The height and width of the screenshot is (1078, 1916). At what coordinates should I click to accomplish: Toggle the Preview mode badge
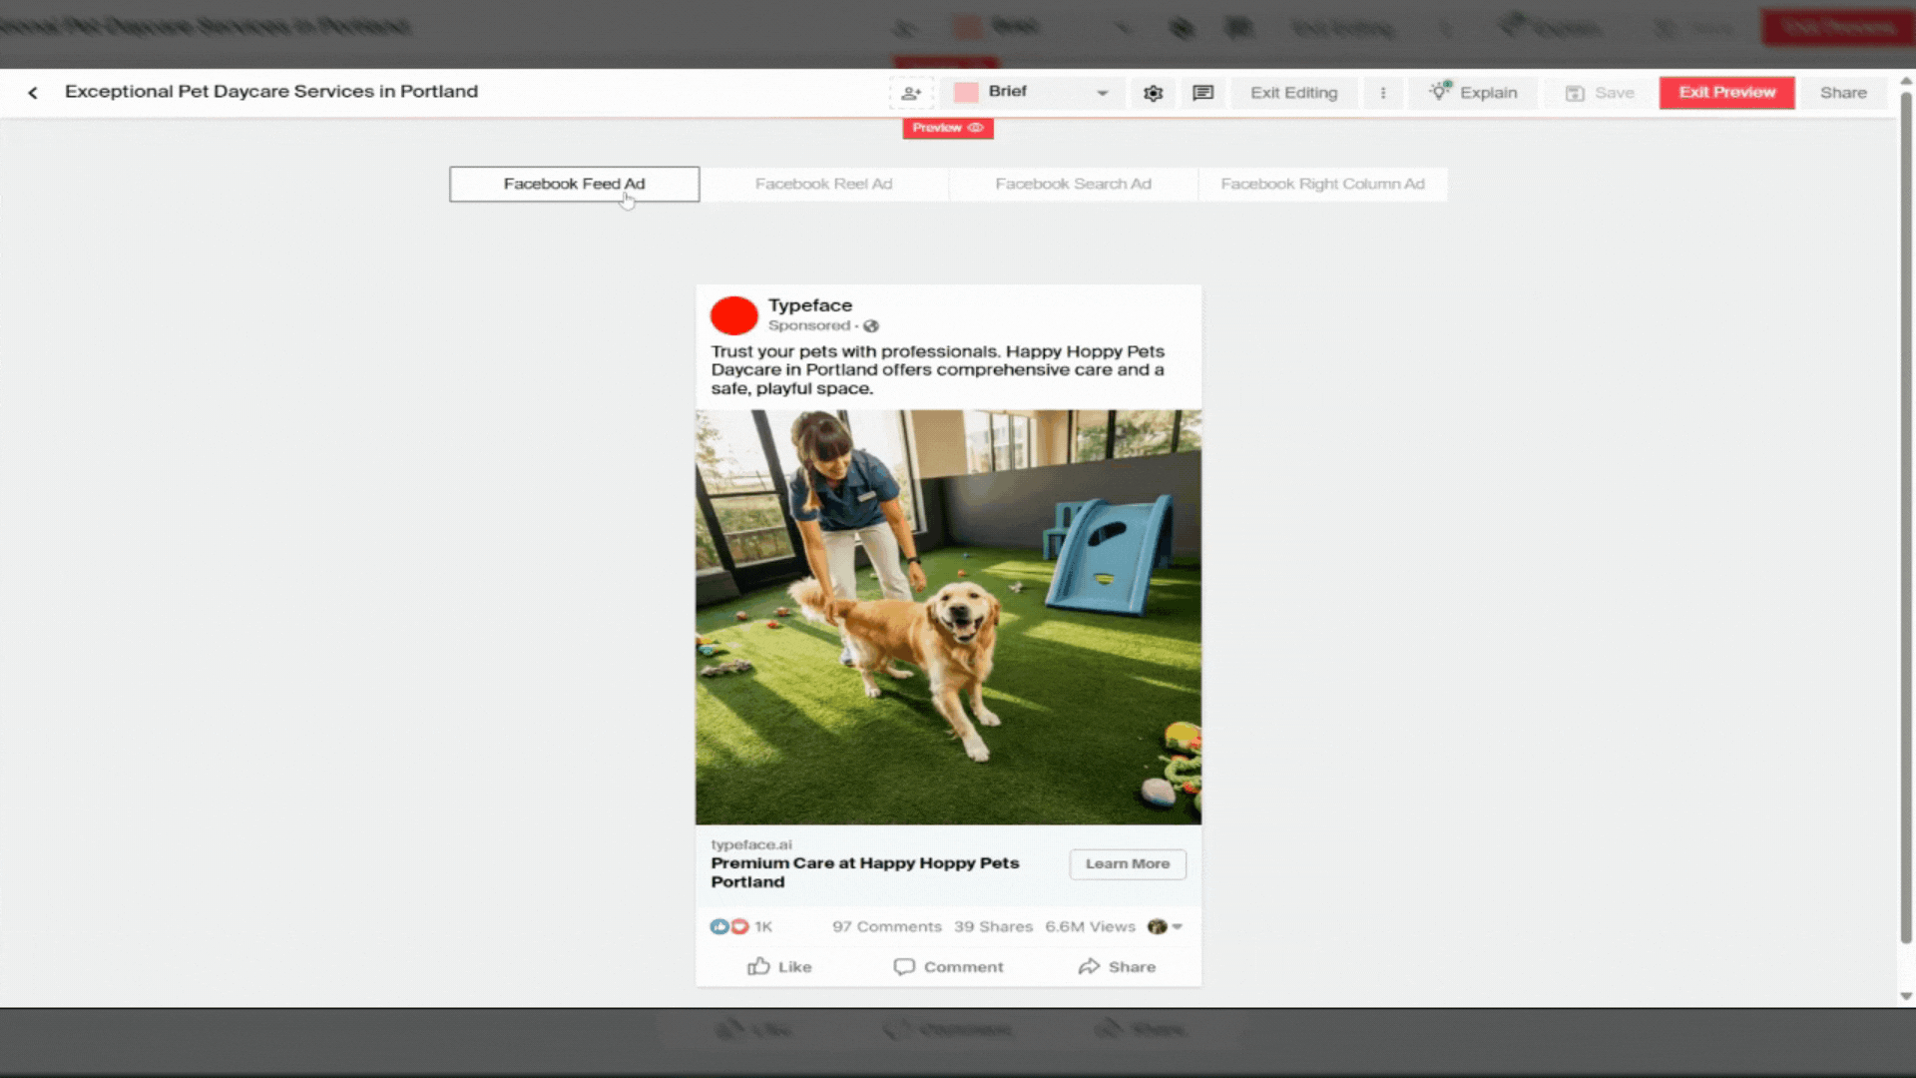(x=946, y=128)
